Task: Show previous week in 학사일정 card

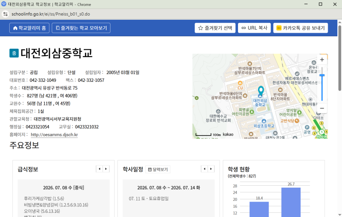Action: click(x=204, y=169)
